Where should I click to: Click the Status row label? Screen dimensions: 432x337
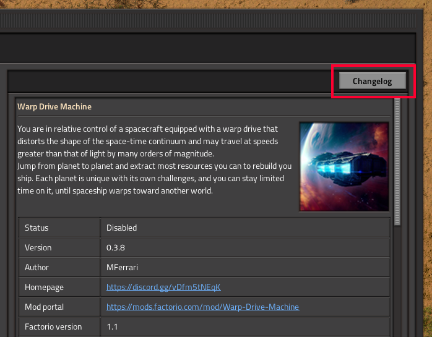coord(37,228)
